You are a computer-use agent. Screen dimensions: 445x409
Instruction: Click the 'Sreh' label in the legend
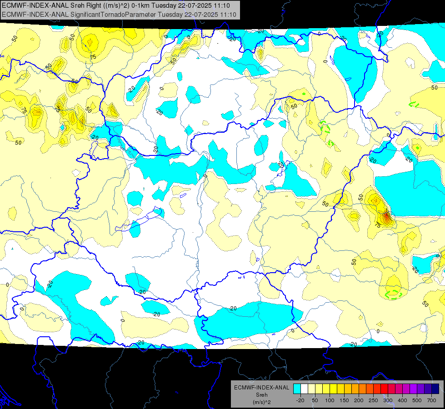262,395
